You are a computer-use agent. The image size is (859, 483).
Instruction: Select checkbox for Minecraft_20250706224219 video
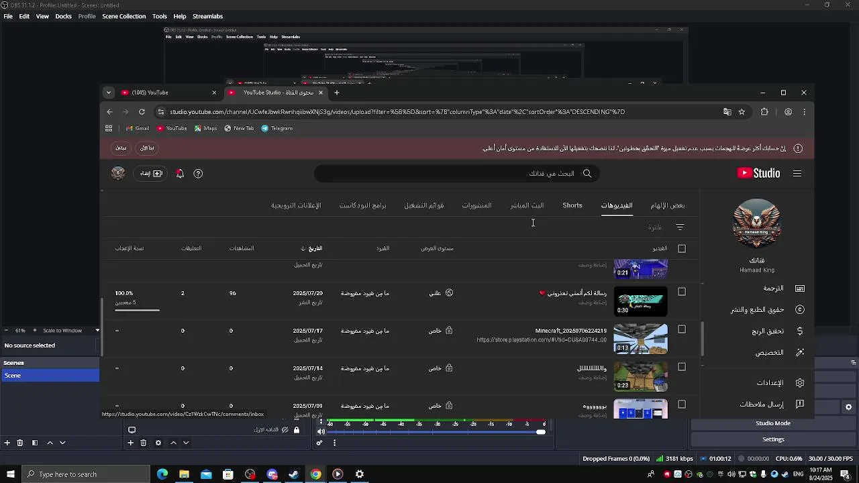coord(682,329)
